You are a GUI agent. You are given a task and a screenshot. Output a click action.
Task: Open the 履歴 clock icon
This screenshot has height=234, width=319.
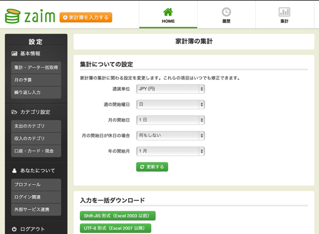click(226, 12)
